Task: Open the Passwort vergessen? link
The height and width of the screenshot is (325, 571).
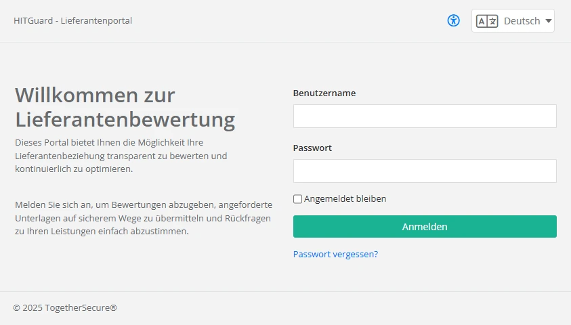Action: tap(335, 255)
